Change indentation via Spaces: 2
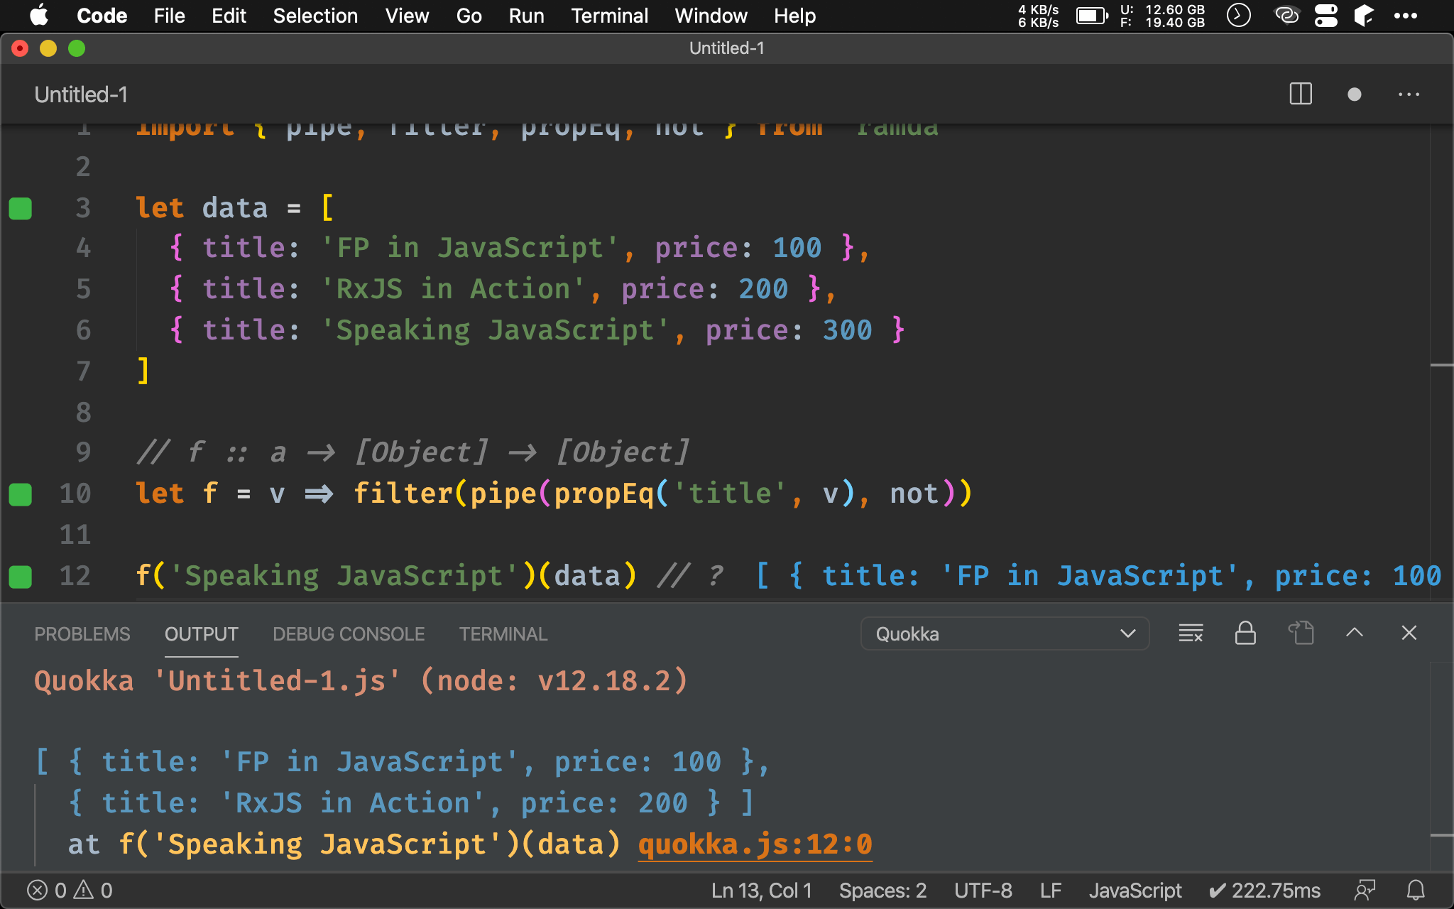Image resolution: width=1454 pixels, height=909 pixels. [882, 891]
